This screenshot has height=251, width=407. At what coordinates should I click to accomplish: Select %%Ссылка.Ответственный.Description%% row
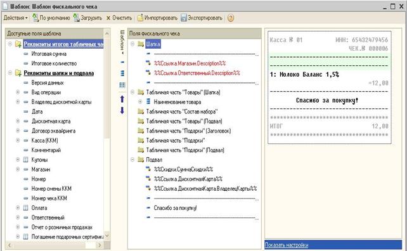pyautogui.click(x=197, y=73)
